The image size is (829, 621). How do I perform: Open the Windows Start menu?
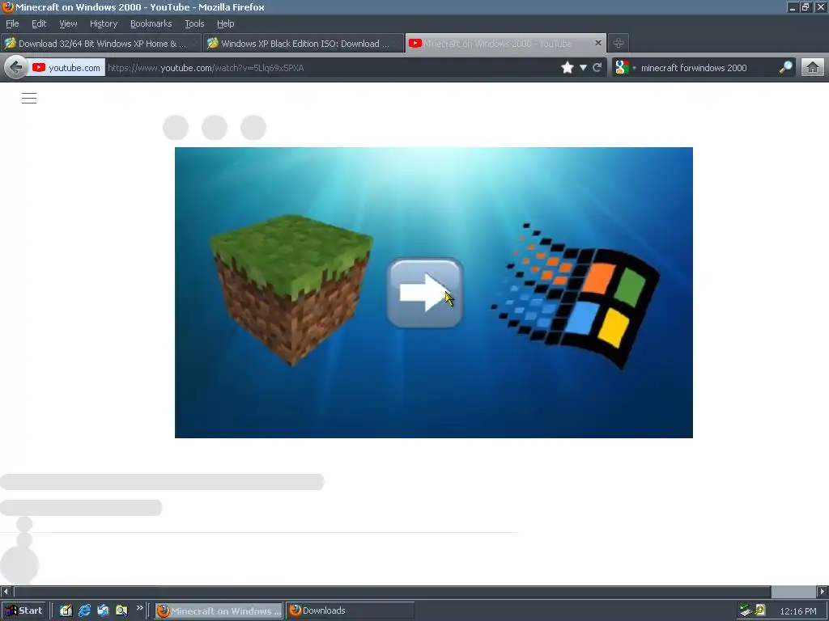pyautogui.click(x=23, y=610)
